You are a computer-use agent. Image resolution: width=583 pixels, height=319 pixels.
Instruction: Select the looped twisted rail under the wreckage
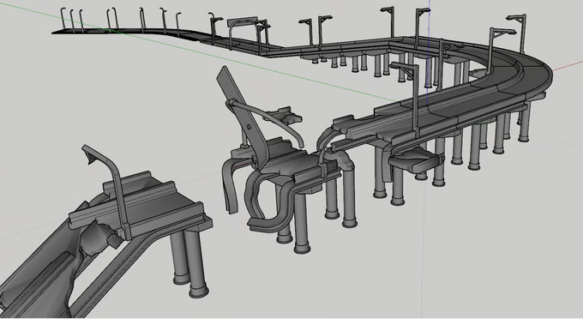click(x=269, y=203)
